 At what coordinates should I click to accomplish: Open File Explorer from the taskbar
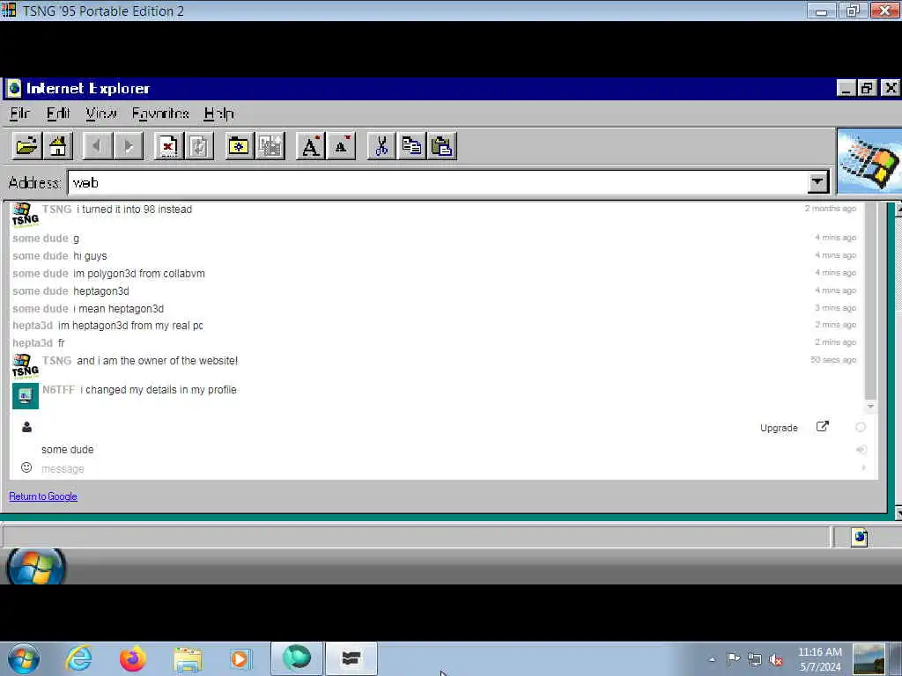[x=188, y=659]
